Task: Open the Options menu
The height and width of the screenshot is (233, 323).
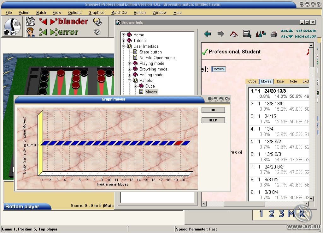Action: [x=75, y=13]
